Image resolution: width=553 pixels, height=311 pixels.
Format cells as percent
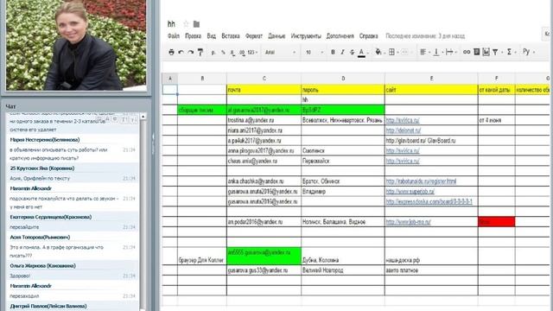coord(223,53)
